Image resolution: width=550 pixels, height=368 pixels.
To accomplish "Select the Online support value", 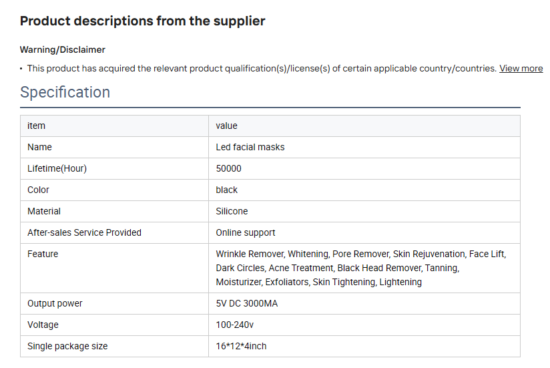I will (245, 232).
